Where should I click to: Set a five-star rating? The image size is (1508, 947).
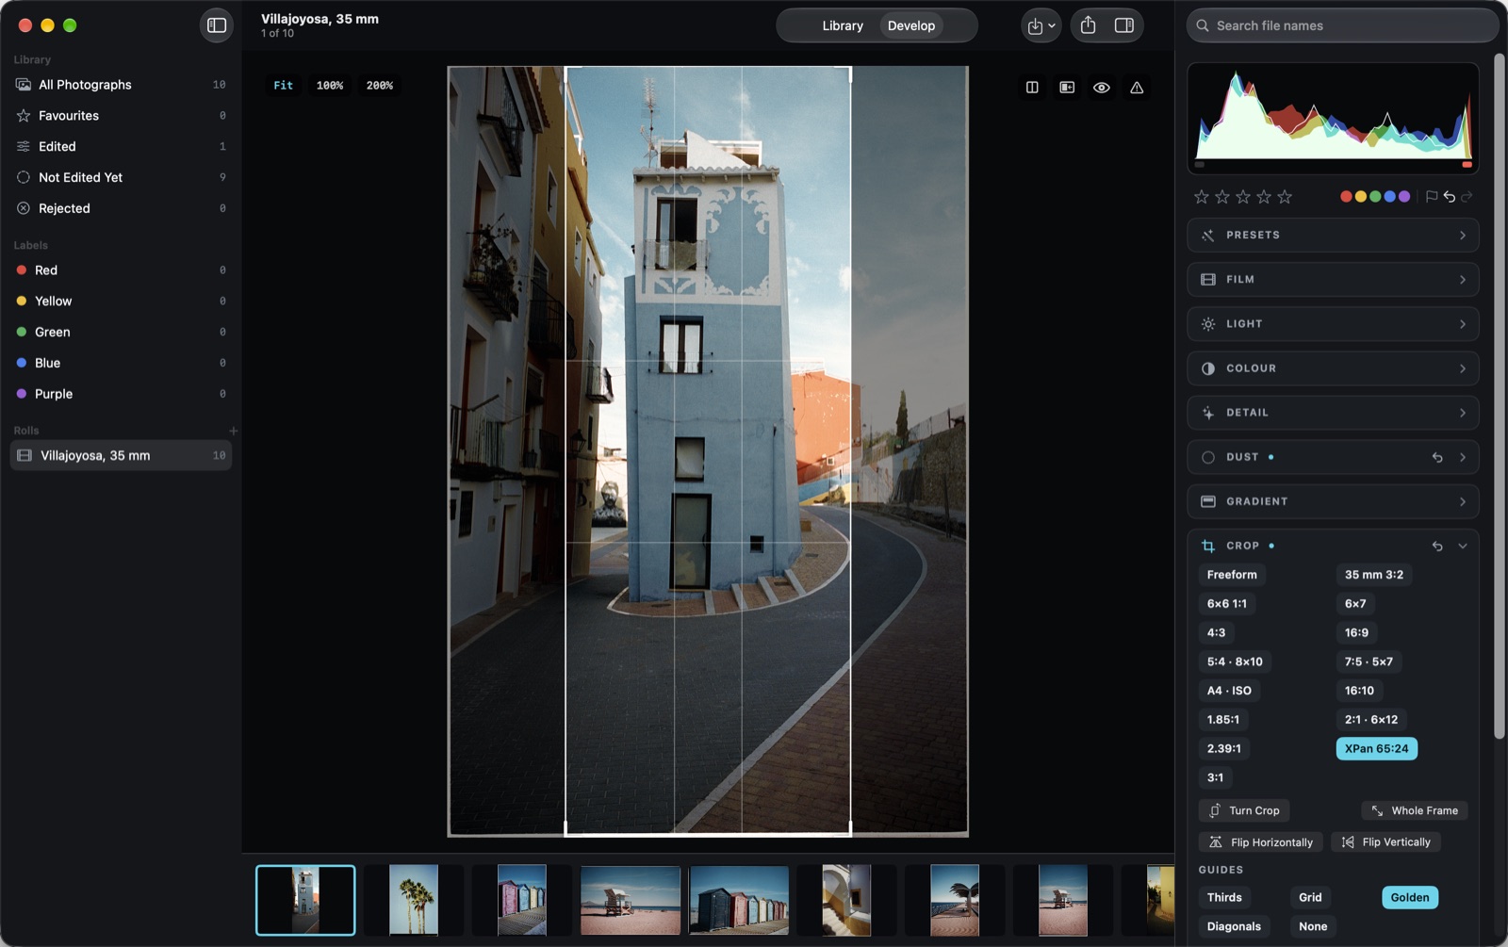(x=1285, y=196)
